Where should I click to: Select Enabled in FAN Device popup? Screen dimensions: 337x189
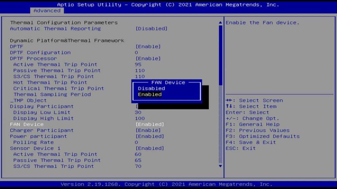[x=150, y=94]
